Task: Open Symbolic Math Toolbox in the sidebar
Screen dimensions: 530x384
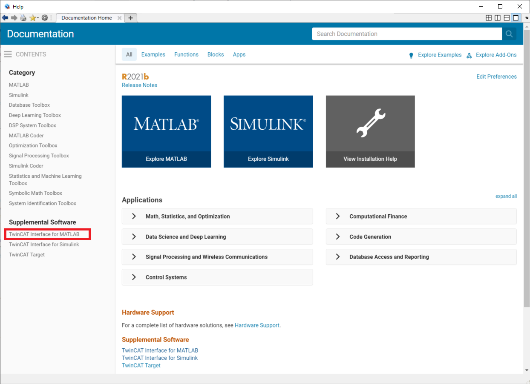Action: pyautogui.click(x=35, y=193)
